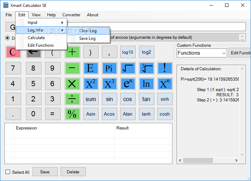Viewport: 251px width, 181px height.
Task: Click the details panel horizontal scrollbar thumb
Action: tap(198, 160)
